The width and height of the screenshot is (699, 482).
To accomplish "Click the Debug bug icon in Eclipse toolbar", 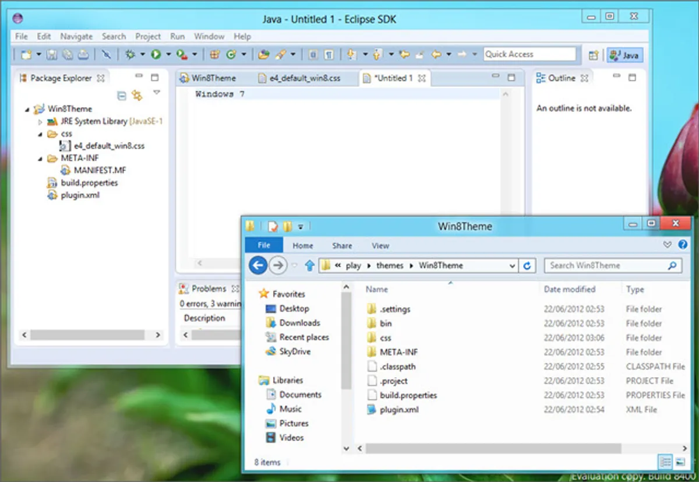I will coord(130,54).
